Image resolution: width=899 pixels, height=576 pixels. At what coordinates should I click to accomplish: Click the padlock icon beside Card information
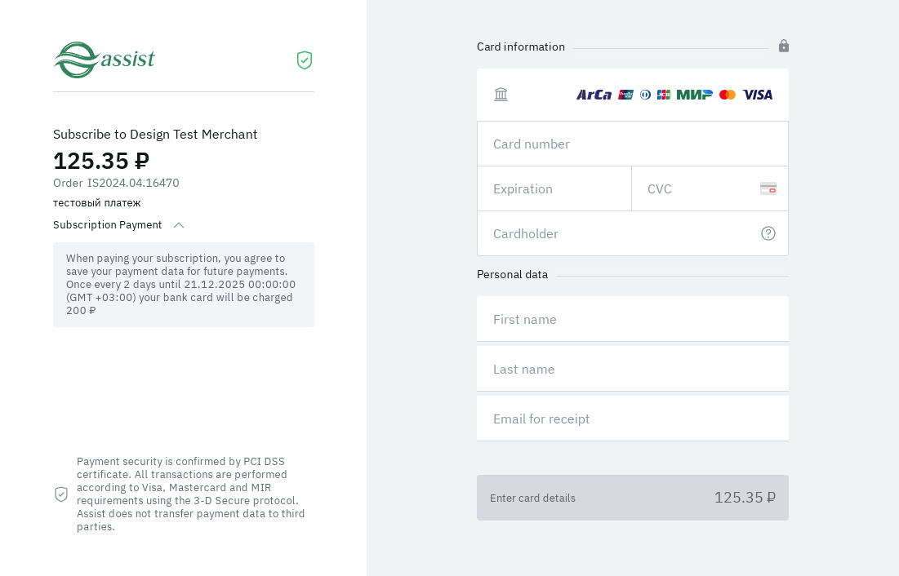click(x=783, y=46)
